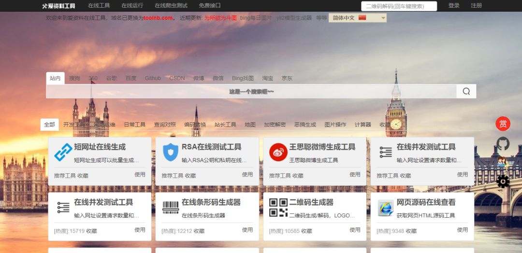Select the 站内 search tab
Screen dimensions: 522x253
pyautogui.click(x=55, y=78)
